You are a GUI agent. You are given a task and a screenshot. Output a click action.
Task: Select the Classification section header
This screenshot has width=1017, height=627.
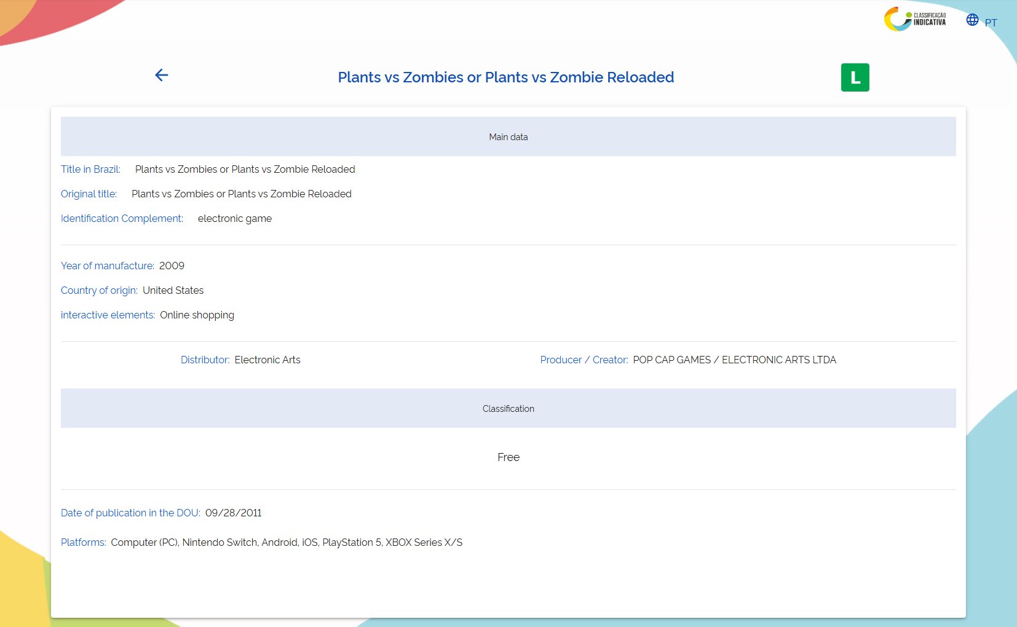coord(508,409)
